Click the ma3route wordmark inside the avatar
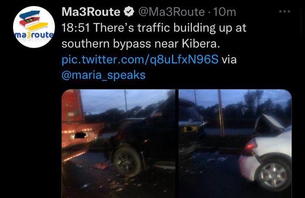This screenshot has height=198, width=305. (x=34, y=35)
